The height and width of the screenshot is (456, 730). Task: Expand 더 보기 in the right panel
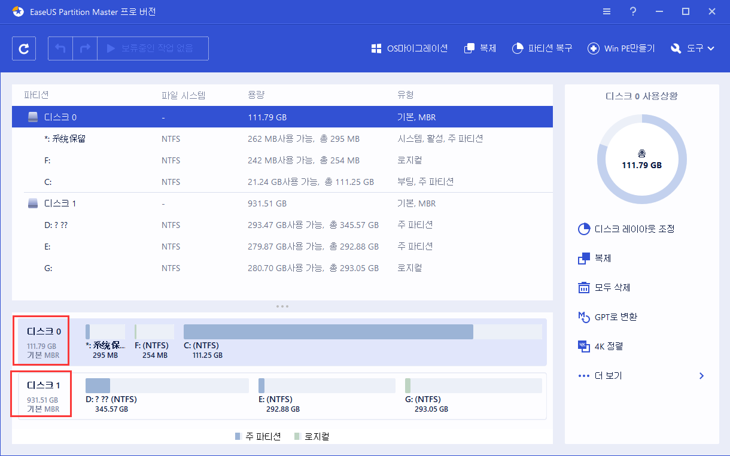(607, 375)
